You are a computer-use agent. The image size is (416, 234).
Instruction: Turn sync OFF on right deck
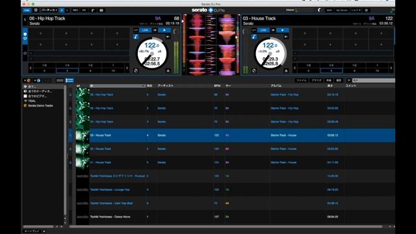pos(254,30)
